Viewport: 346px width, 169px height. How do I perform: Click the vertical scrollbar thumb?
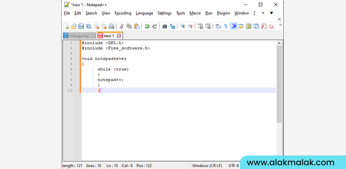tap(279, 84)
